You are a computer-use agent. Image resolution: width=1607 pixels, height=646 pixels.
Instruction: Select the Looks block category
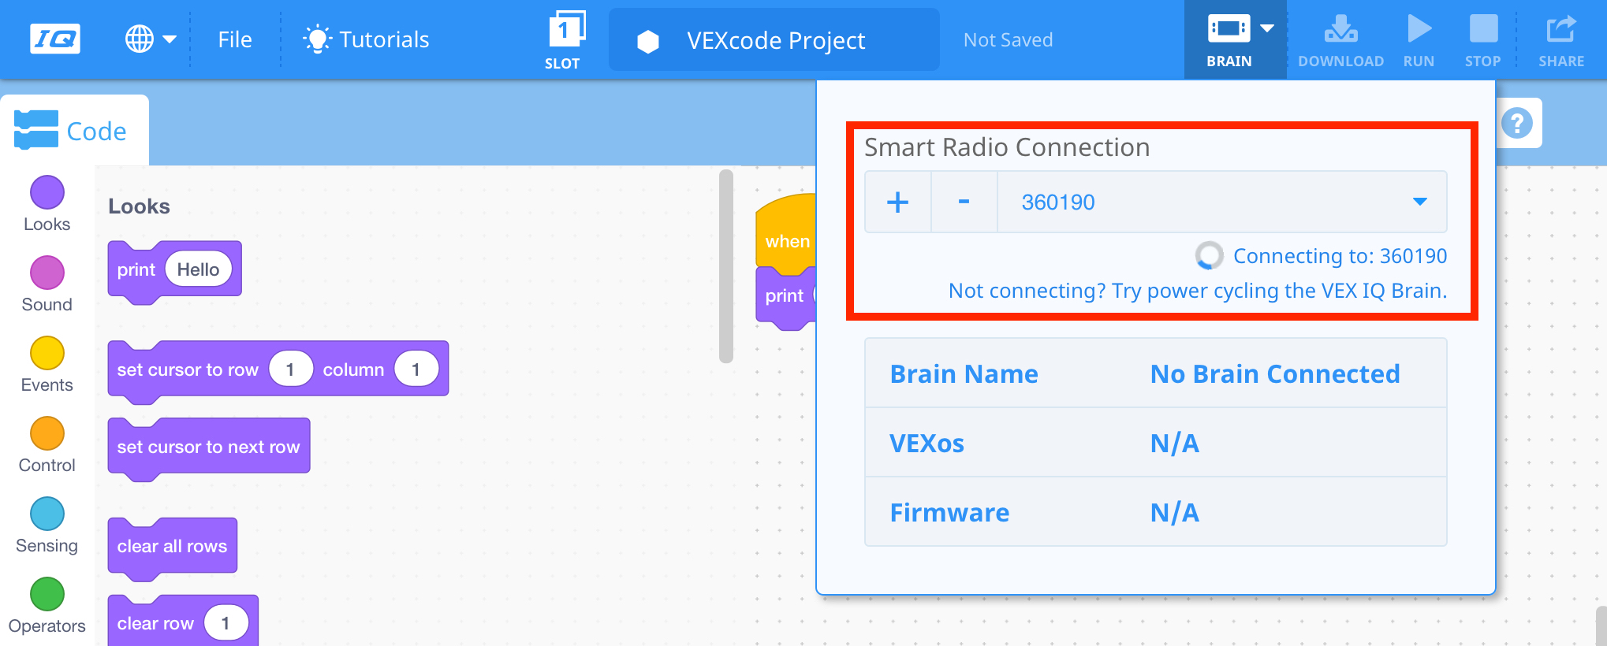[47, 203]
